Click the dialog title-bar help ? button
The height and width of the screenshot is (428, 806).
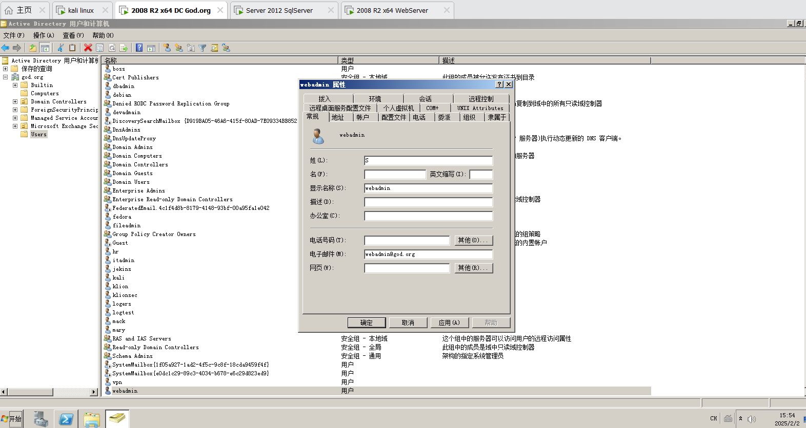(x=499, y=84)
